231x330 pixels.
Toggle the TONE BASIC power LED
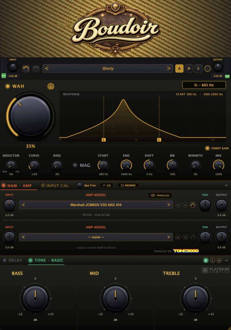pos(31,260)
